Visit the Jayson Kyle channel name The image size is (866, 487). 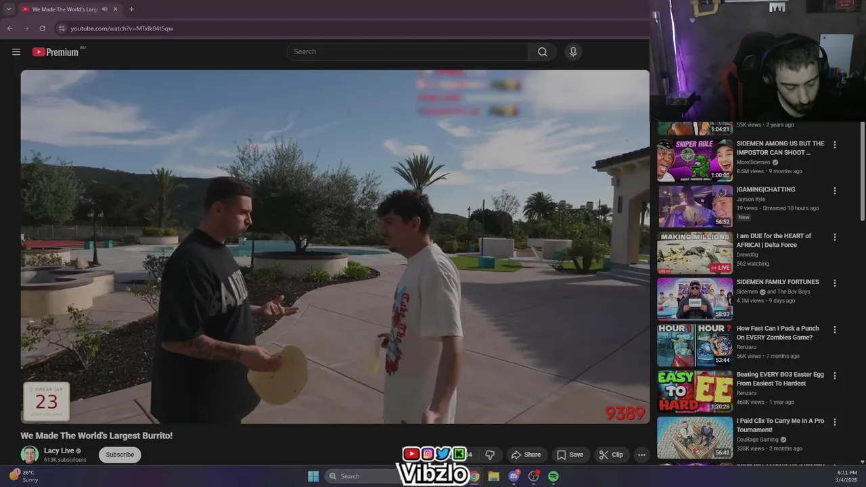(751, 199)
